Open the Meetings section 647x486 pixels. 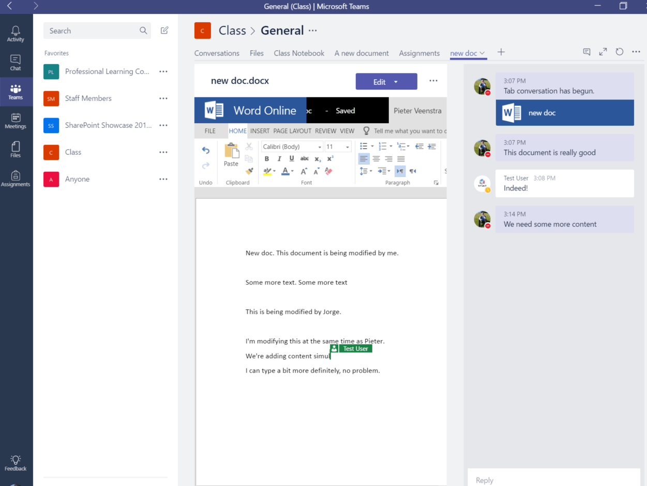click(x=16, y=121)
